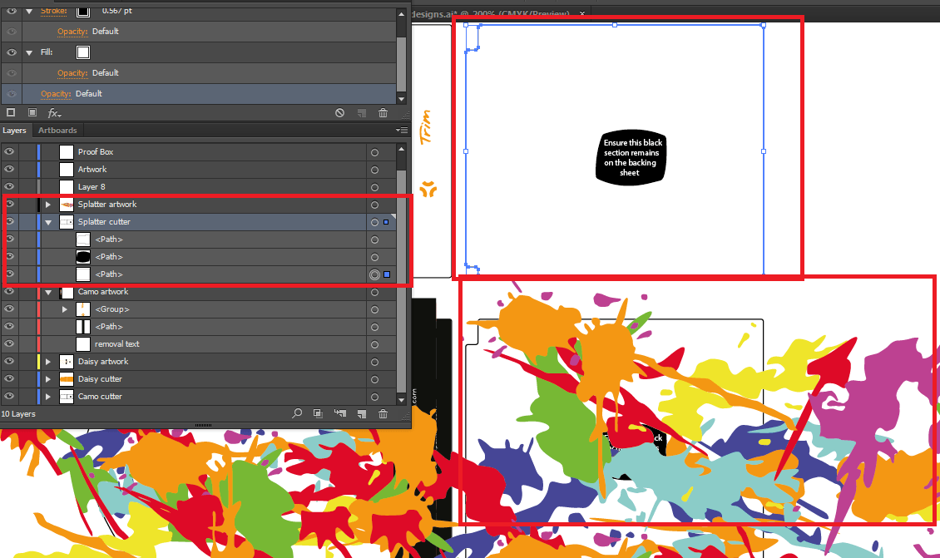Create a new sublayer
This screenshot has height=558, width=940.
point(339,413)
